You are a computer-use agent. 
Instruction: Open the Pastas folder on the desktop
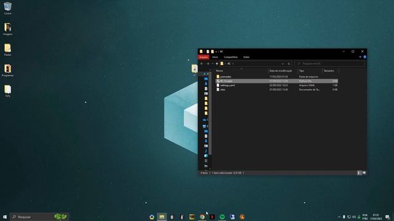[x=7, y=50]
